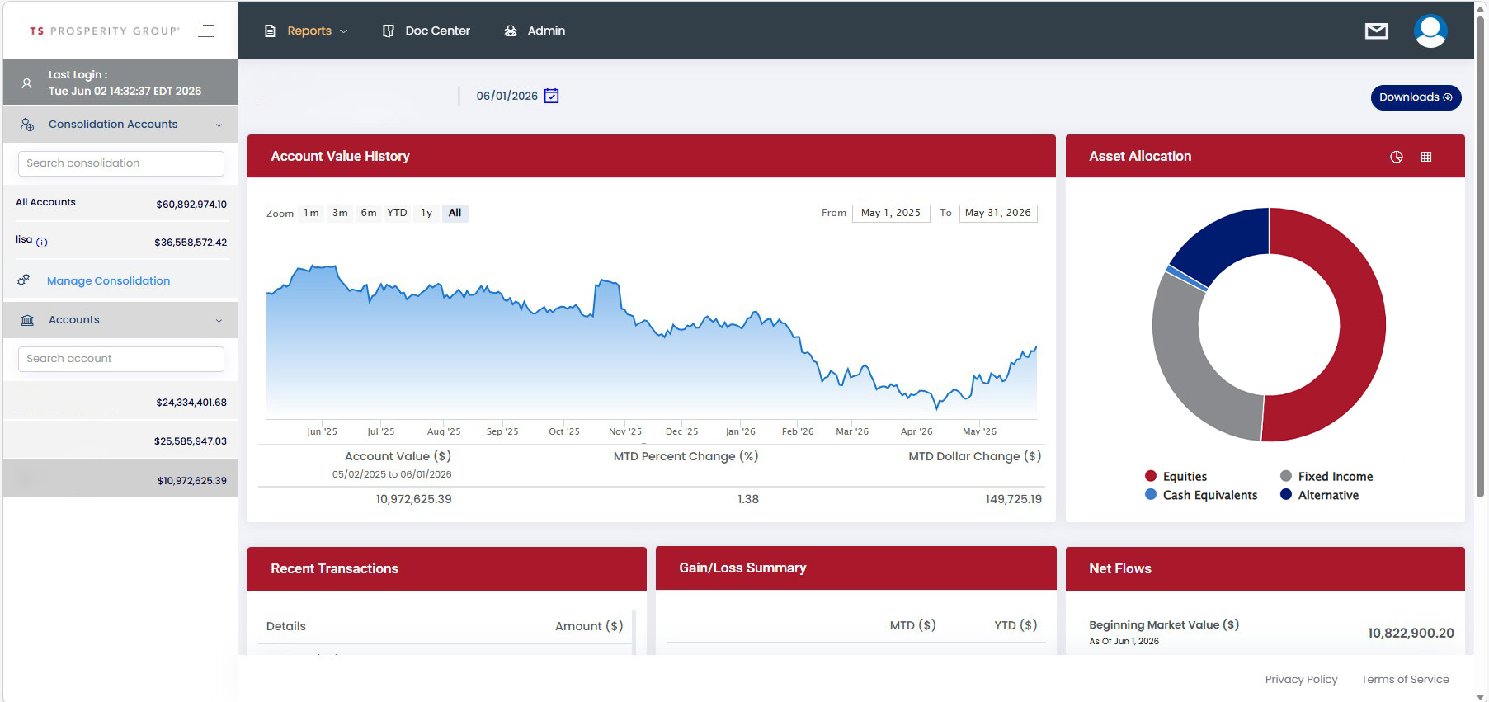Image resolution: width=1489 pixels, height=702 pixels.
Task: Click the Downloads button
Action: click(x=1416, y=97)
